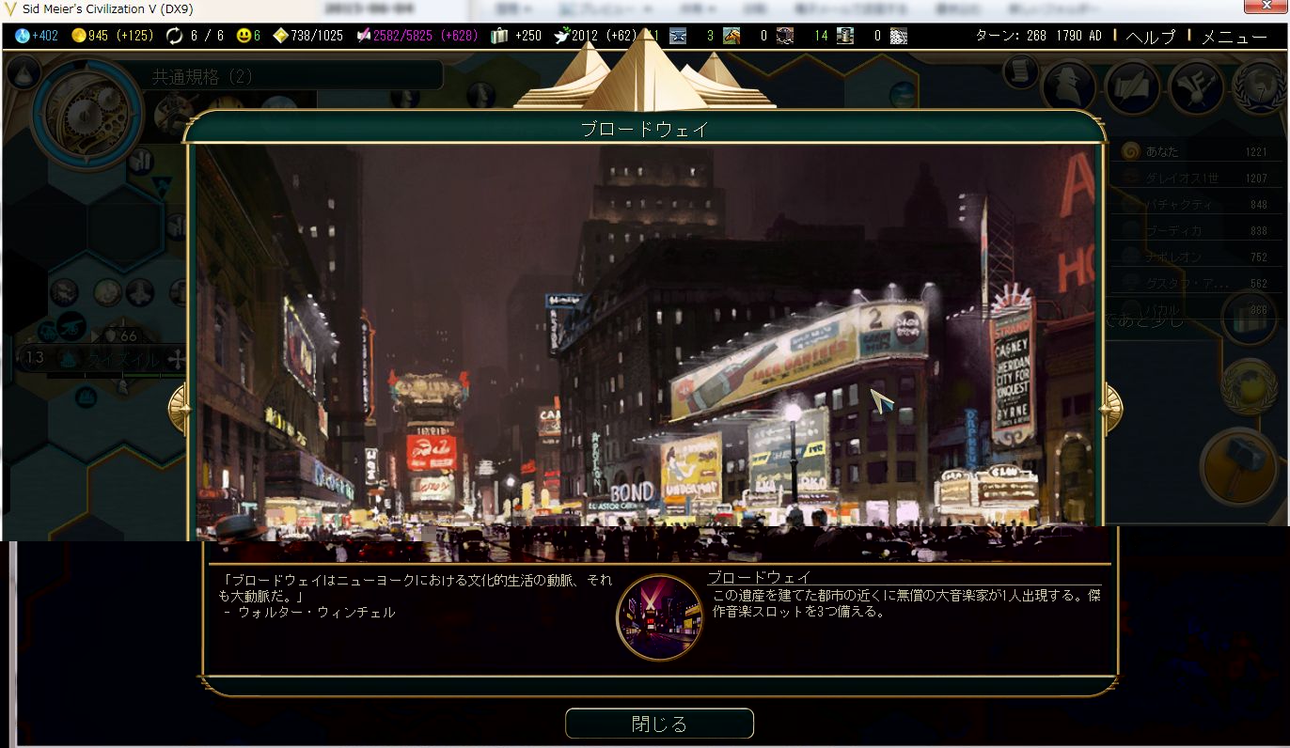Click the tourism suitcase icon in top bar

pyautogui.click(x=499, y=36)
